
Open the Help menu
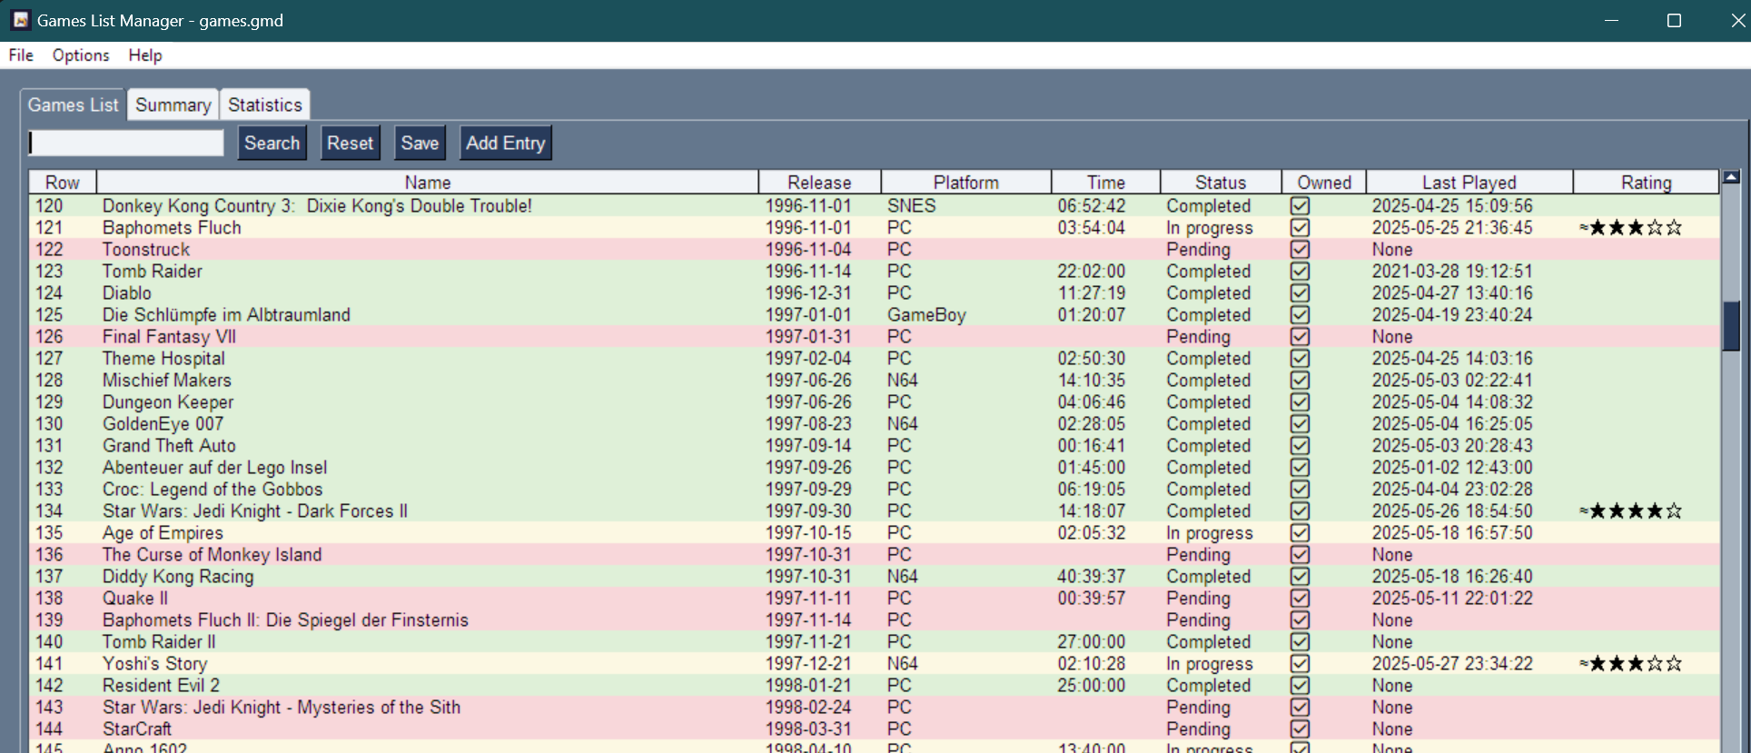click(x=145, y=55)
